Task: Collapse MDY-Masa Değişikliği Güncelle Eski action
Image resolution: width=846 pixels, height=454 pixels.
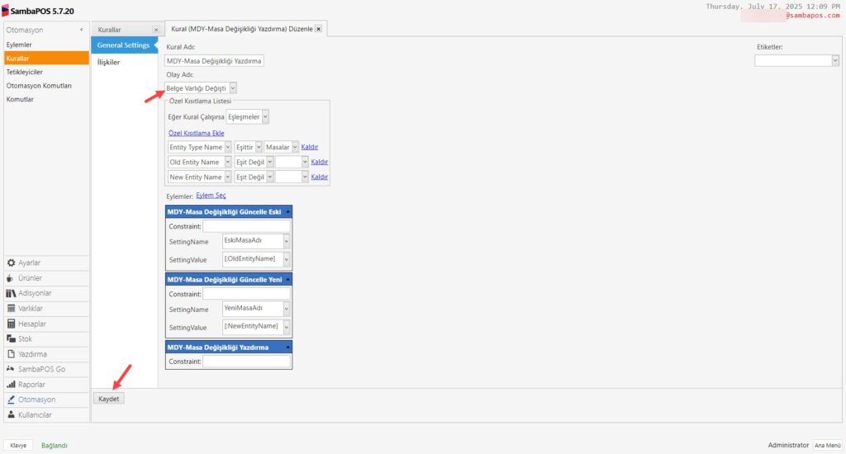Action: [288, 212]
